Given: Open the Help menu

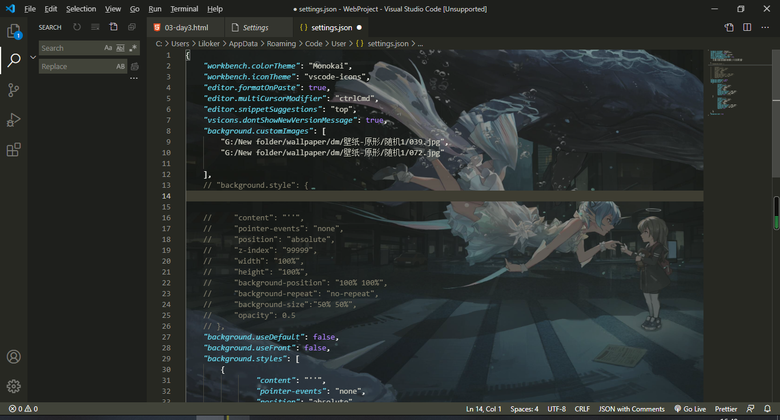Looking at the screenshot, I should coord(215,9).
